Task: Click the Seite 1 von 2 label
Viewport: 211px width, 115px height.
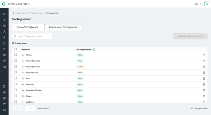Action: point(43,108)
